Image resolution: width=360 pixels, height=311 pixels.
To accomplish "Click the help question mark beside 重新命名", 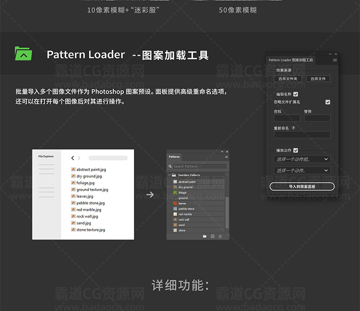I will tap(293, 128).
